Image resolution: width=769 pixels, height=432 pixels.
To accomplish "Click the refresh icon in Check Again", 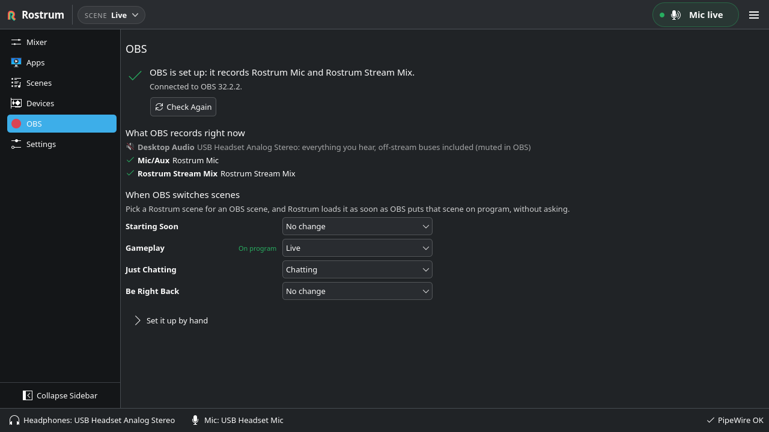I will pos(159,107).
